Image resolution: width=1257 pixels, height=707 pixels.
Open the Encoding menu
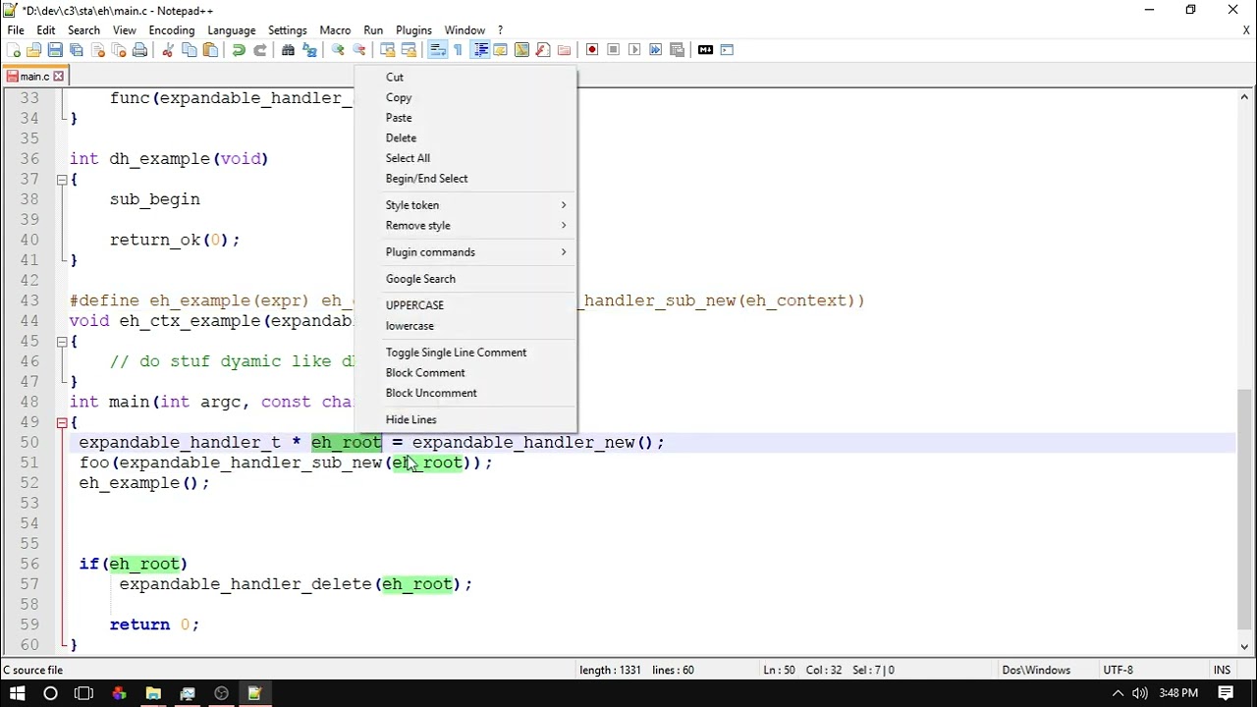172,30
